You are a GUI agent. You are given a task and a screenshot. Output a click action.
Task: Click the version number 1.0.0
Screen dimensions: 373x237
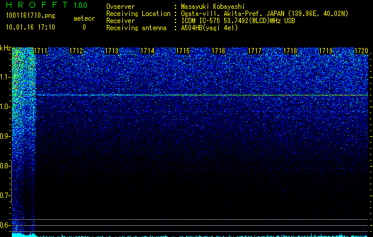80,5
